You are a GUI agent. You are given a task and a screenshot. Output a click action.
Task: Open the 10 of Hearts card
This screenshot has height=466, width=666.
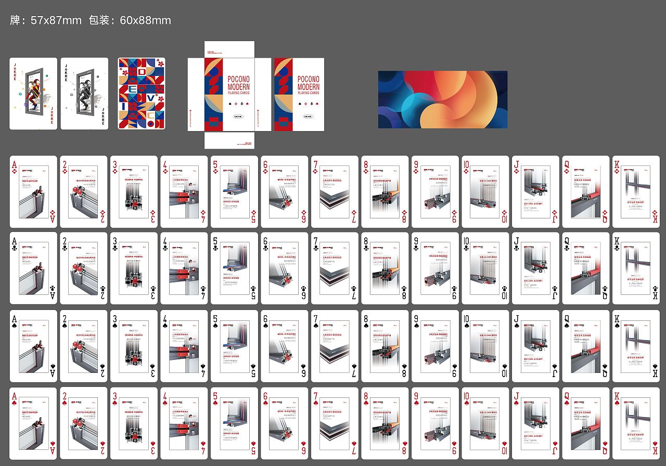(485, 423)
